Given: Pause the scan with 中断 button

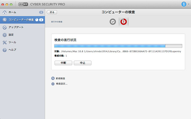Looking at the screenshot, I should point(63,63).
